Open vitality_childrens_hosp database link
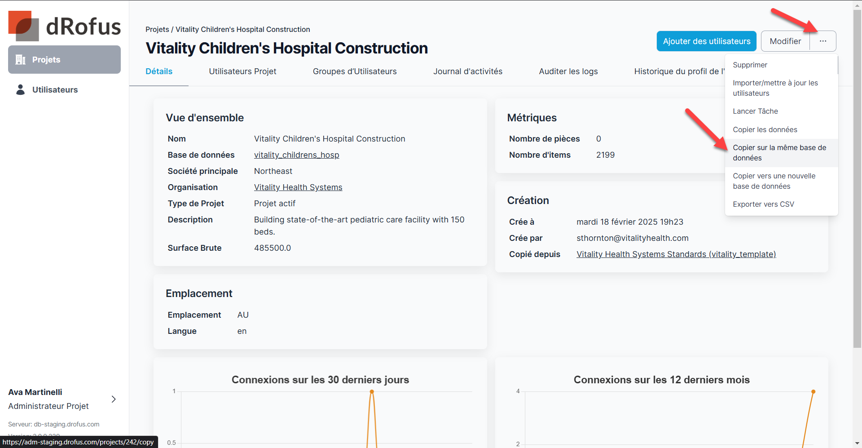Image resolution: width=862 pixels, height=448 pixels. click(x=296, y=155)
